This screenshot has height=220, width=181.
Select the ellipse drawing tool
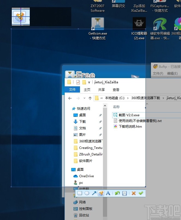click(87, 193)
